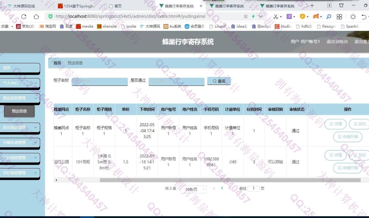Click the 柜子名称 search input field
Viewport: 369px width, 218px height.
(100, 81)
